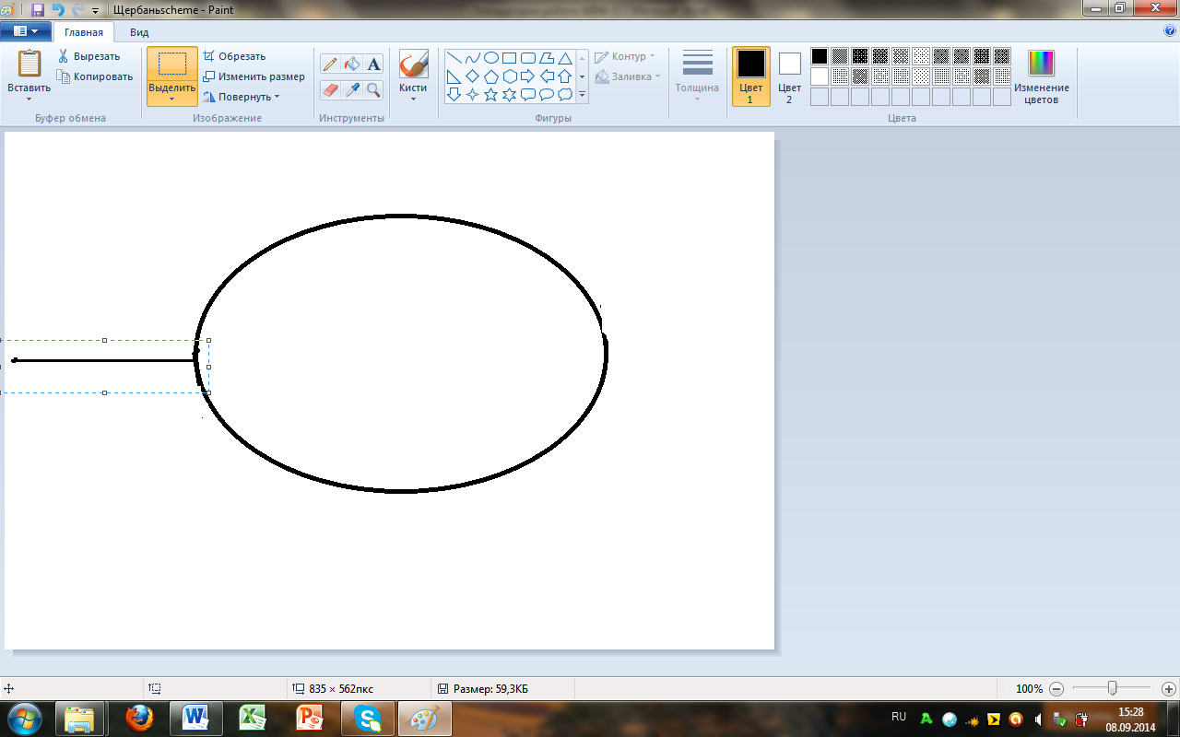Click the Копировать copy button
1180x737 pixels.
point(95,76)
